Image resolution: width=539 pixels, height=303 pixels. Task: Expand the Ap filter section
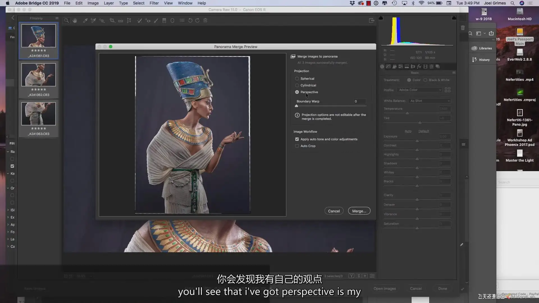point(8,225)
